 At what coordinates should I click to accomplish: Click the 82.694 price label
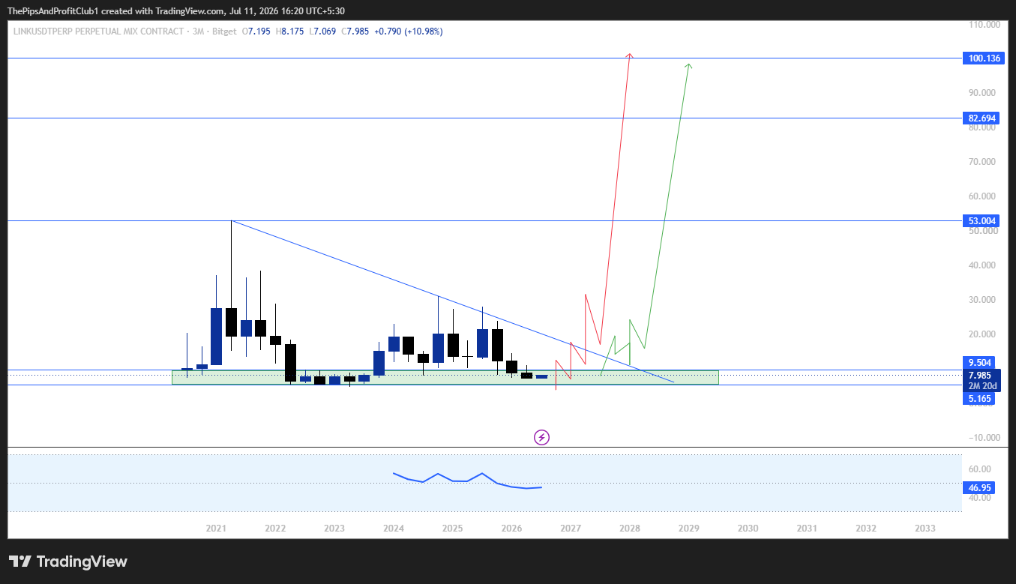(x=982, y=118)
